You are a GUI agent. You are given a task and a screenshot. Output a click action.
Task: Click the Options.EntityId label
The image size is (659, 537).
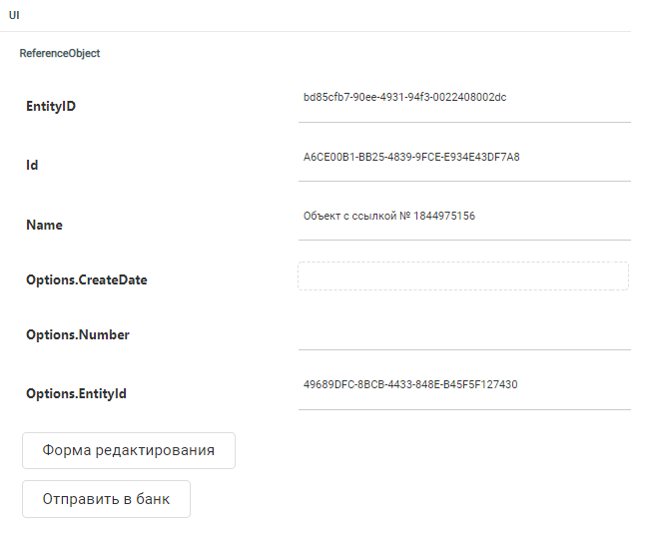76,393
